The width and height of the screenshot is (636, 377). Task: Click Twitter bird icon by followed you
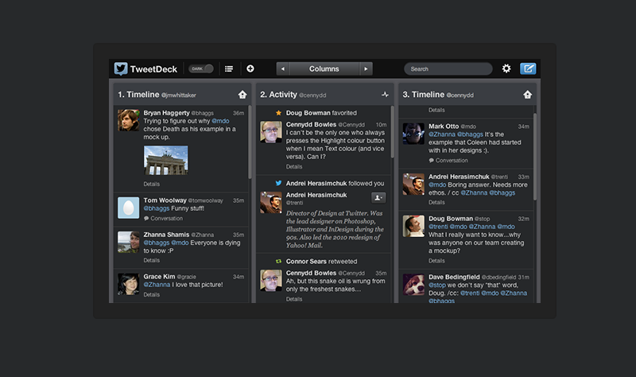[x=278, y=183]
